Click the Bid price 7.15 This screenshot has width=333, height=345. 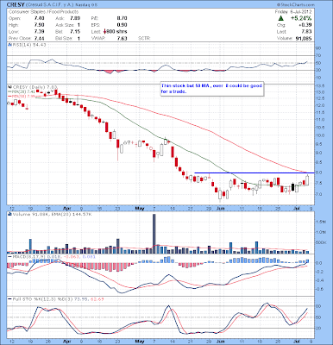pyautogui.click(x=75, y=32)
